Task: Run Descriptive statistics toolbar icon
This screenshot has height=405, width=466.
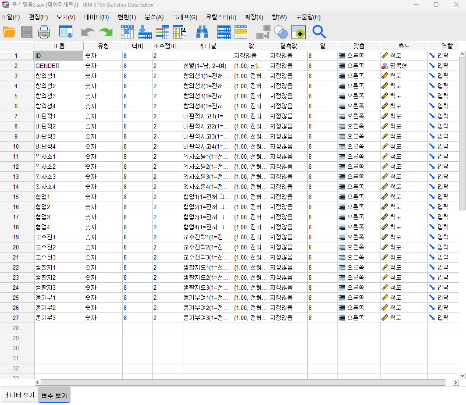Action: [180, 32]
